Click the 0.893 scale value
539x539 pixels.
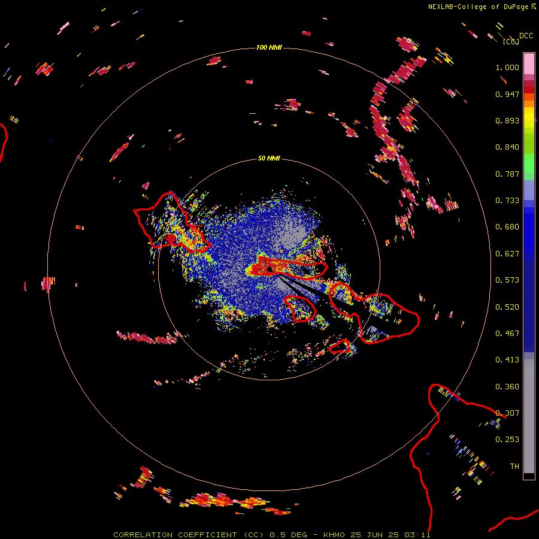pyautogui.click(x=507, y=120)
